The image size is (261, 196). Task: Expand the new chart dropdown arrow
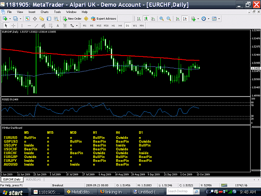click(x=10, y=19)
